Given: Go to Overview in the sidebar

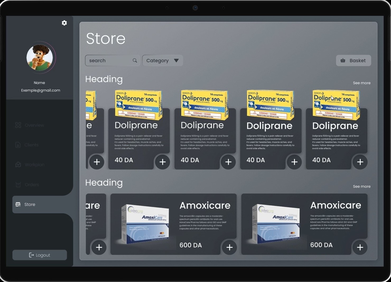Looking at the screenshot, I should pyautogui.click(x=30, y=125).
